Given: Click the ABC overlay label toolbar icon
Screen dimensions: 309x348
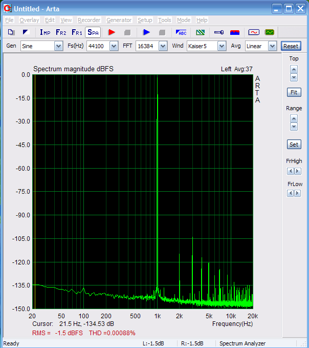Looking at the screenshot, I should pos(181,32).
